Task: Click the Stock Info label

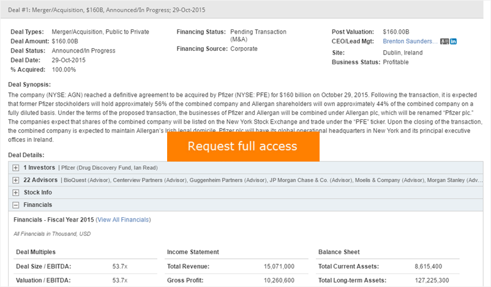Action: coord(38,193)
